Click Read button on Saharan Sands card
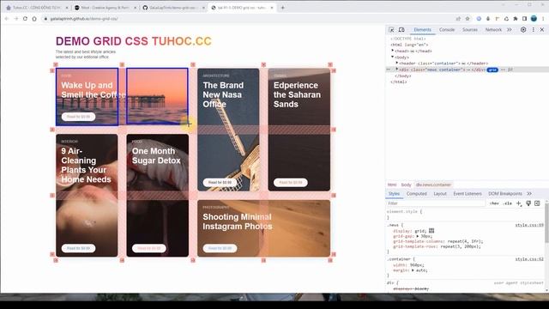 click(291, 183)
